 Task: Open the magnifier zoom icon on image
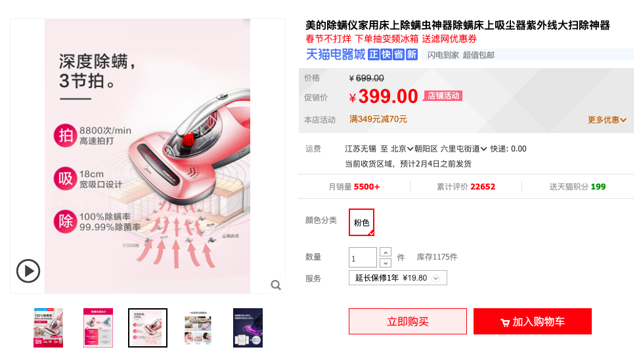[276, 285]
